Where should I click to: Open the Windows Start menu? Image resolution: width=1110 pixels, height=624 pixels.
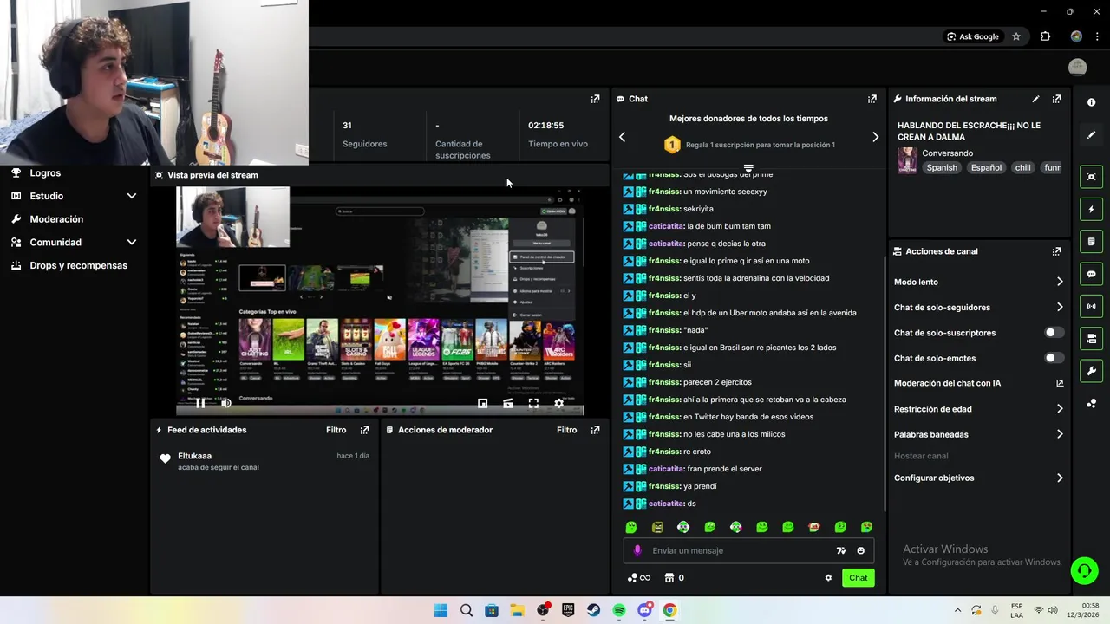pyautogui.click(x=441, y=610)
